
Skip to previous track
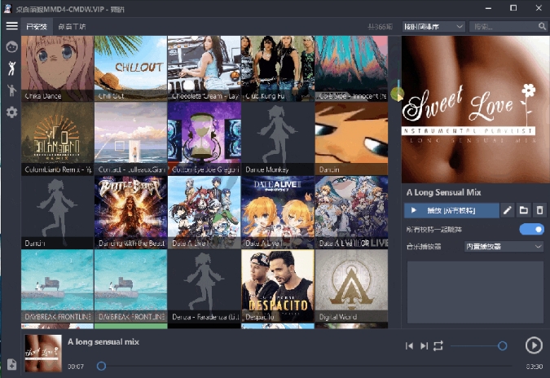coord(409,346)
